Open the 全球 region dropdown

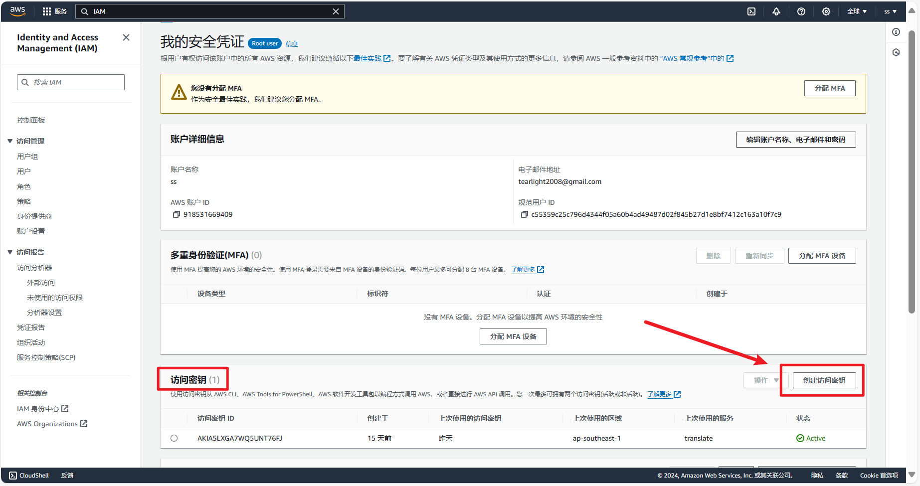[857, 11]
